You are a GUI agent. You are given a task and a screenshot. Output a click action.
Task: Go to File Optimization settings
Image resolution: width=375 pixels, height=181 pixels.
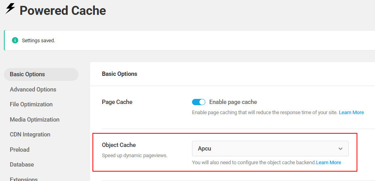(x=31, y=104)
